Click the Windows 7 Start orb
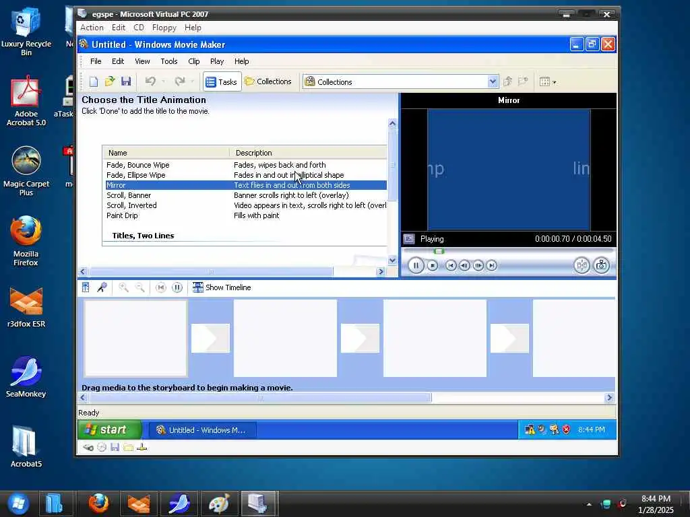The width and height of the screenshot is (690, 517). (18, 504)
